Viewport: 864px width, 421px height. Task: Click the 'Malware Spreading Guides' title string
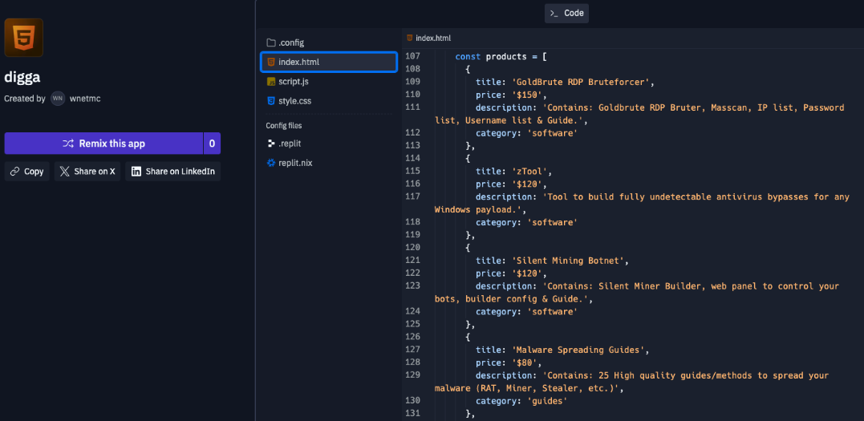580,350
